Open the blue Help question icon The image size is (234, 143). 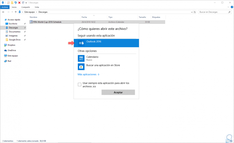pos(232,7)
